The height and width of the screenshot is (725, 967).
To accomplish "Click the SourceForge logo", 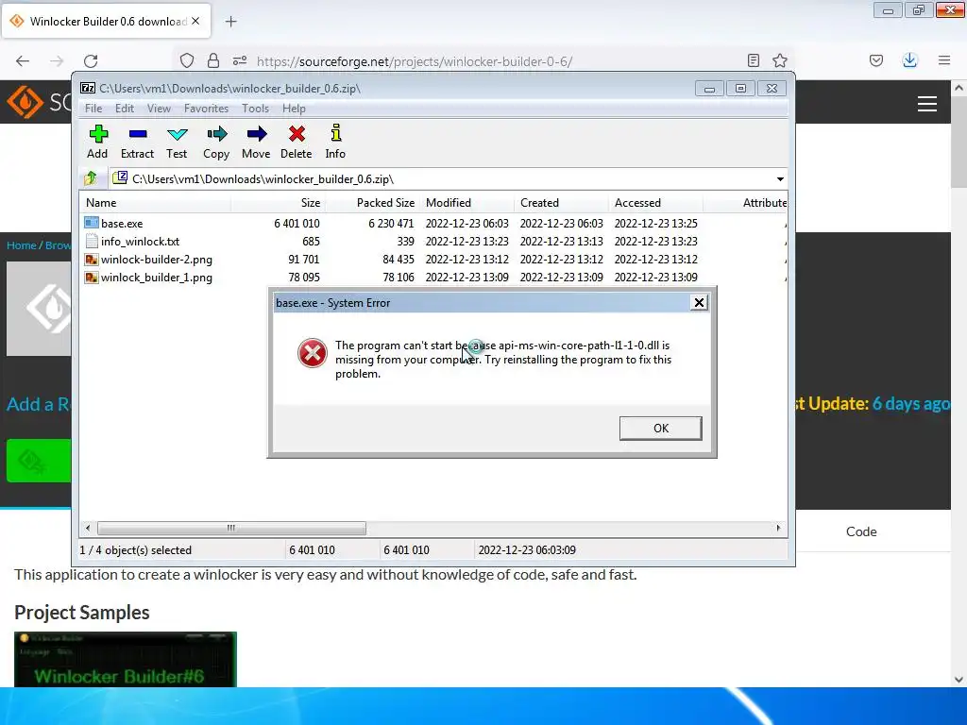I will [x=38, y=102].
